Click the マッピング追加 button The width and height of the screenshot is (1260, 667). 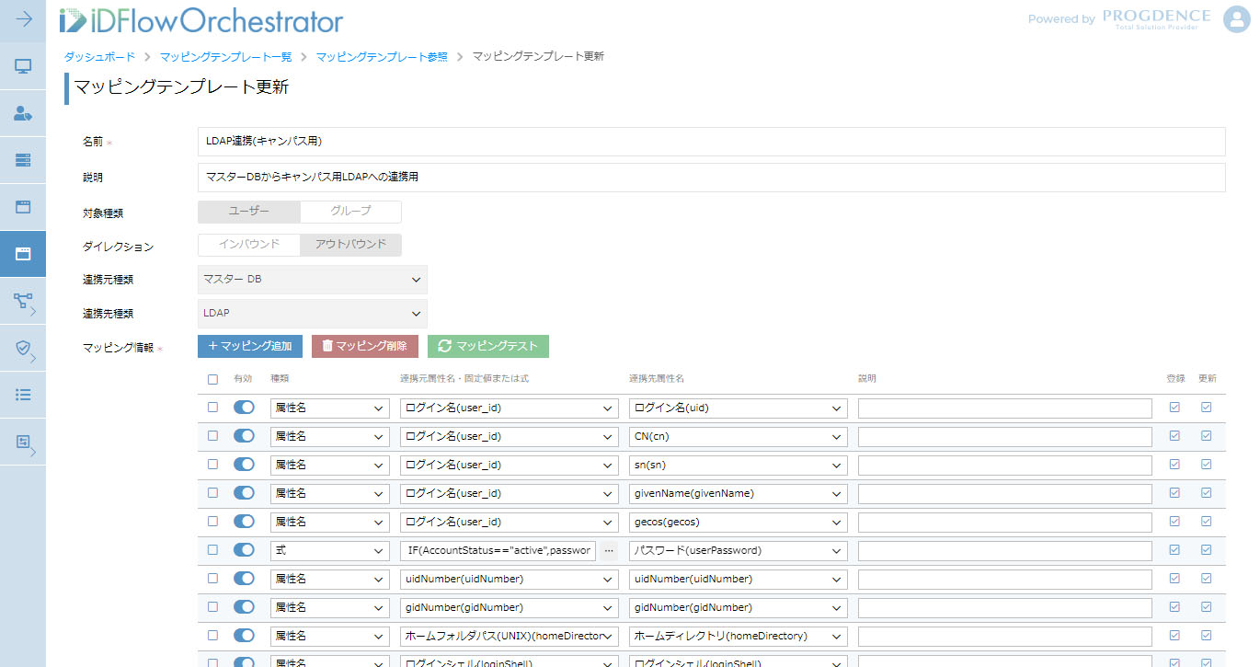tap(250, 346)
